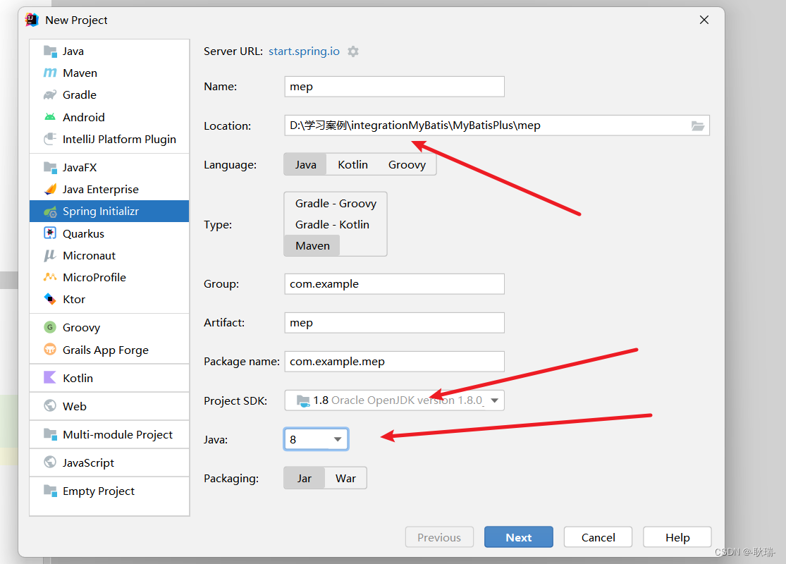Open Server URL settings gear
786x564 pixels.
click(x=353, y=51)
